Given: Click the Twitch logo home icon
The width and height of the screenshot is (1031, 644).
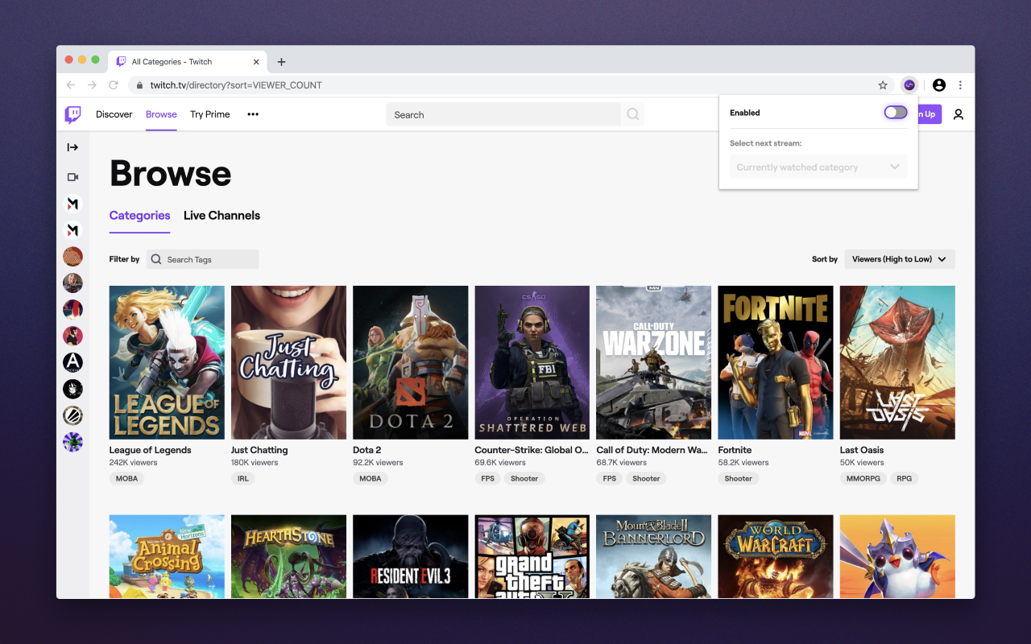Looking at the screenshot, I should (72, 114).
